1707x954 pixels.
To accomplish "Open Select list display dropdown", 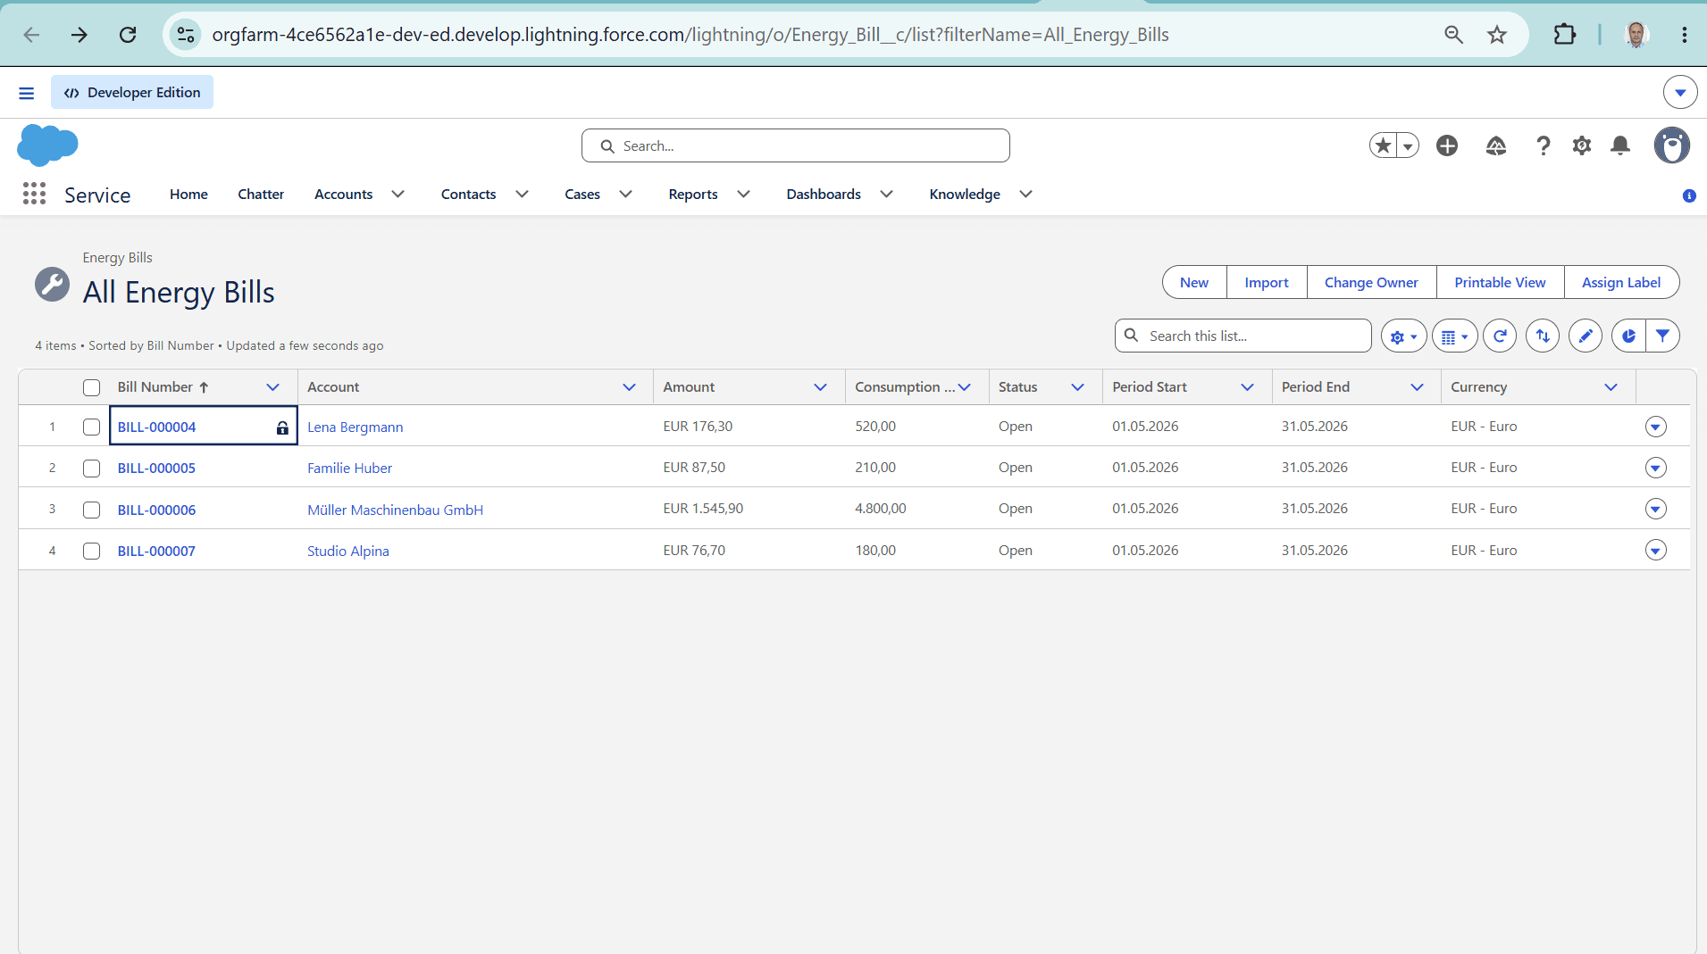I will 1455,336.
